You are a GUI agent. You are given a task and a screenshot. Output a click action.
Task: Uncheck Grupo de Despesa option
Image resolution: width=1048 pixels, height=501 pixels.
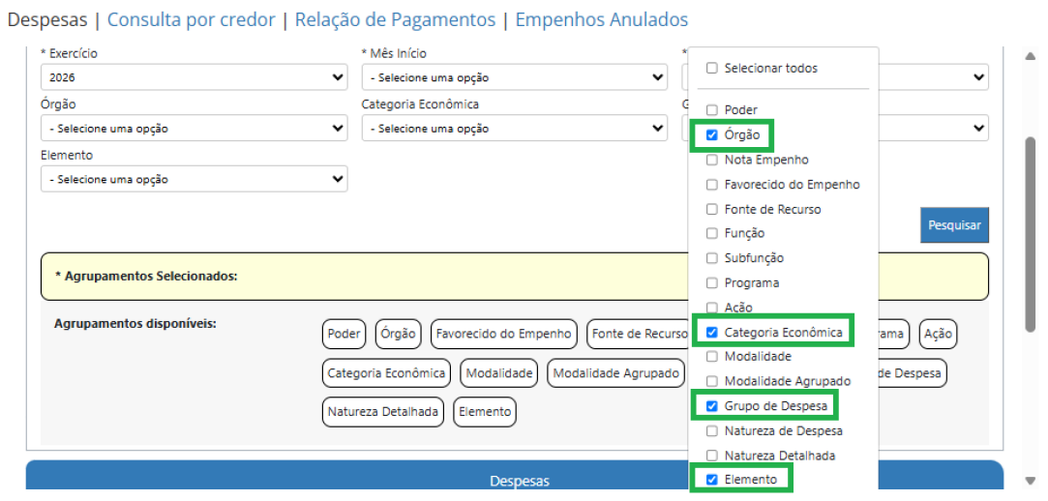tap(712, 405)
